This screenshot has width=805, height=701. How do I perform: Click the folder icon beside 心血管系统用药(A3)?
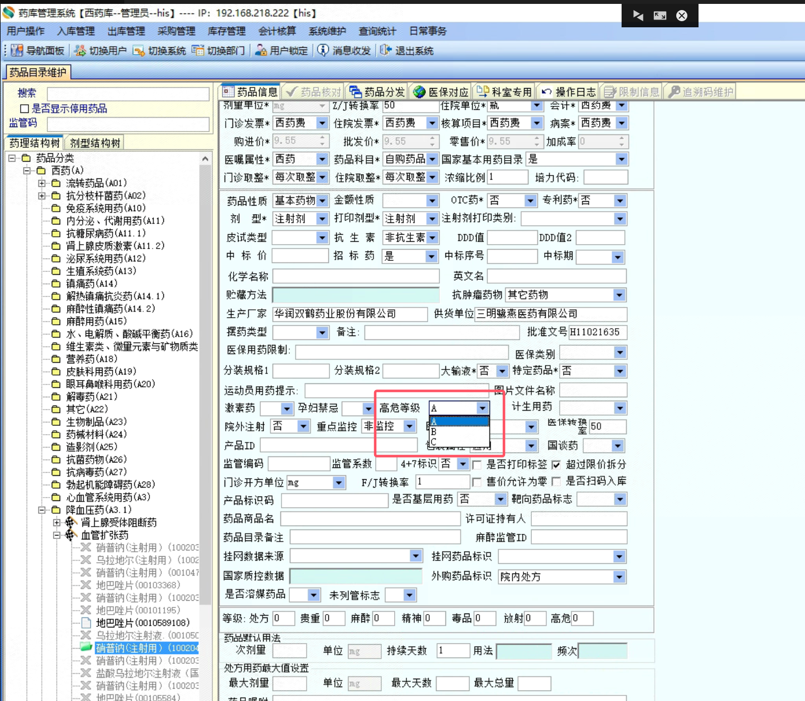click(x=56, y=498)
